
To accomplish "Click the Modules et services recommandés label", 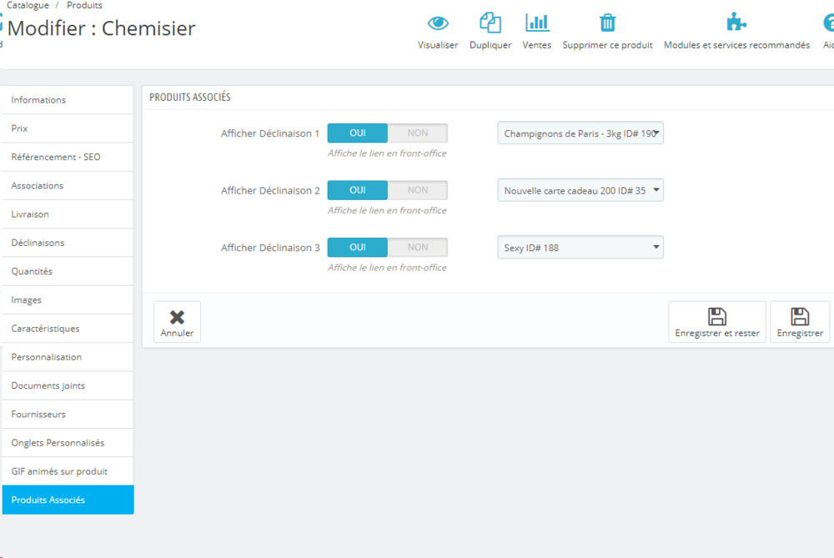I will [x=736, y=45].
